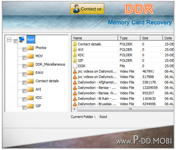Click the Root computer icon in tree

tap(22, 39)
